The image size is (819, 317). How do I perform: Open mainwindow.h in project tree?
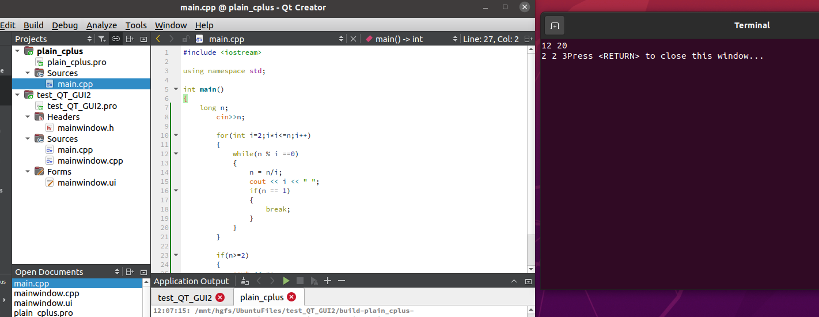point(85,128)
